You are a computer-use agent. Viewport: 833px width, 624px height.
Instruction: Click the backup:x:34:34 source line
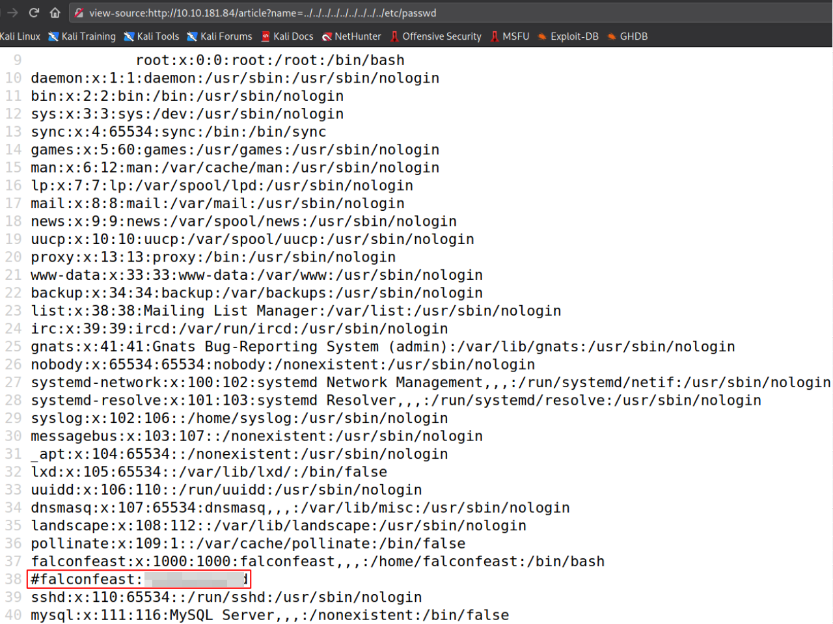pos(257,293)
